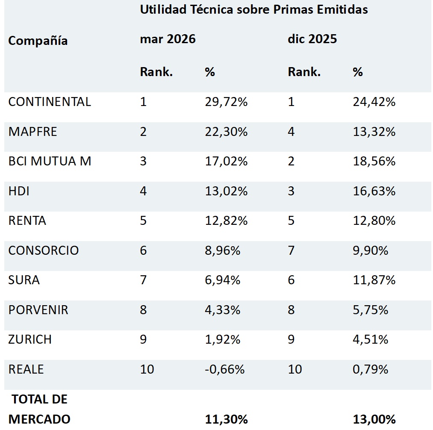Click the CONSORCIO company name

coord(43,250)
